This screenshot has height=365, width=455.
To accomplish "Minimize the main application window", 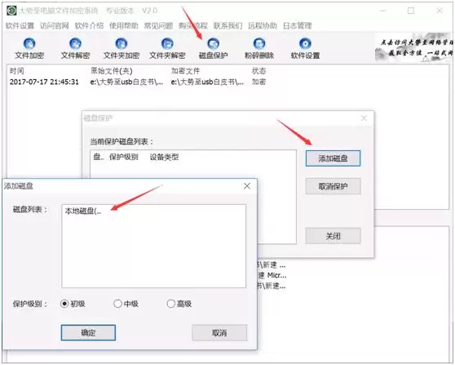I will tap(383, 11).
